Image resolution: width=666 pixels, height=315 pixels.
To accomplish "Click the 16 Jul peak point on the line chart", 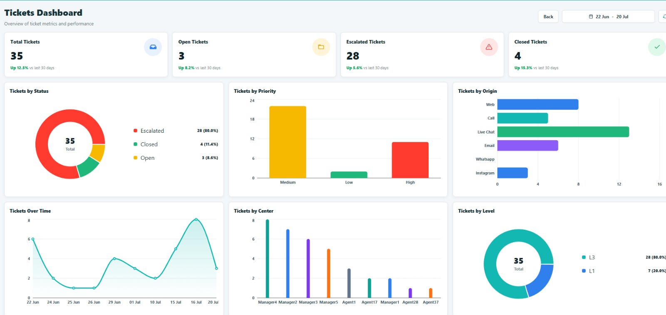I will click(196, 219).
